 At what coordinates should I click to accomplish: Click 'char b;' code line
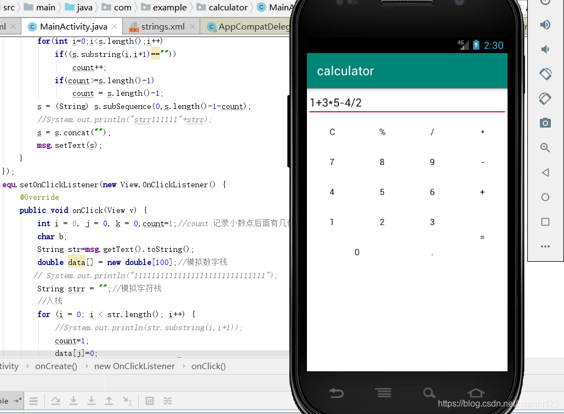coord(52,237)
